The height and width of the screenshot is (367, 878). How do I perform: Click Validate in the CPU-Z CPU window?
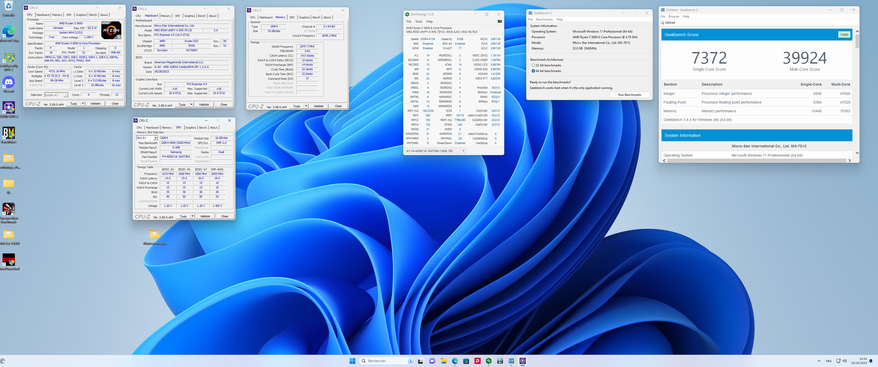pyautogui.click(x=95, y=103)
